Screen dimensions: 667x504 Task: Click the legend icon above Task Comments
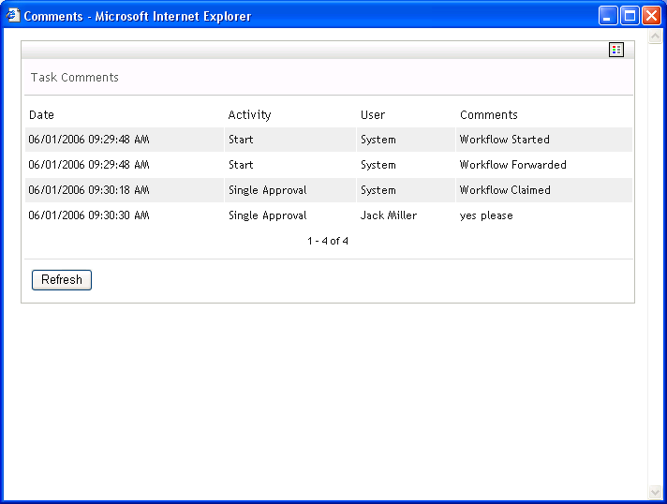615,50
